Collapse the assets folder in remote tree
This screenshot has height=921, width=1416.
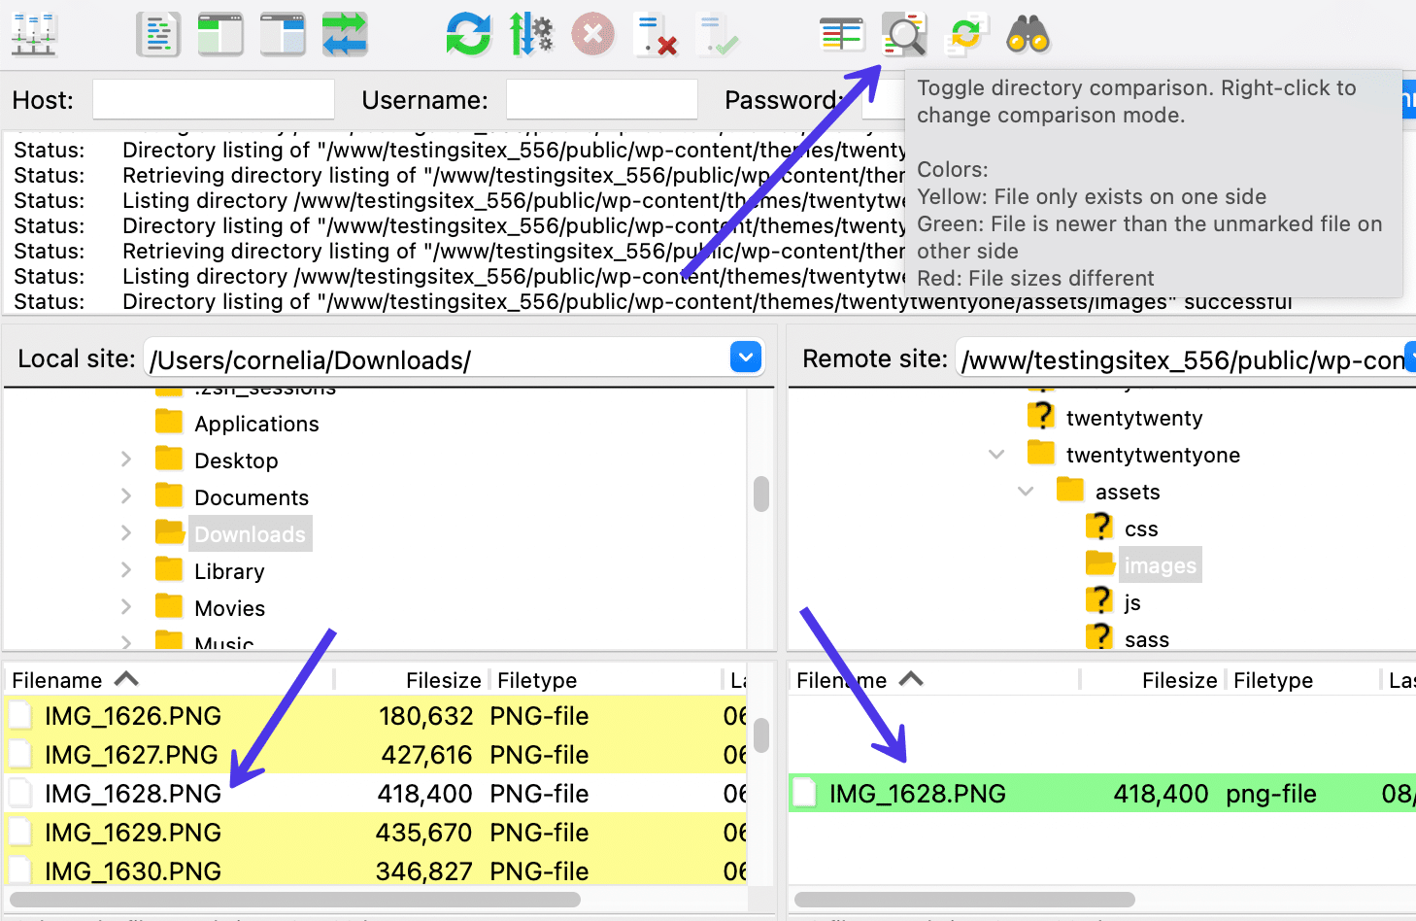1026,492
